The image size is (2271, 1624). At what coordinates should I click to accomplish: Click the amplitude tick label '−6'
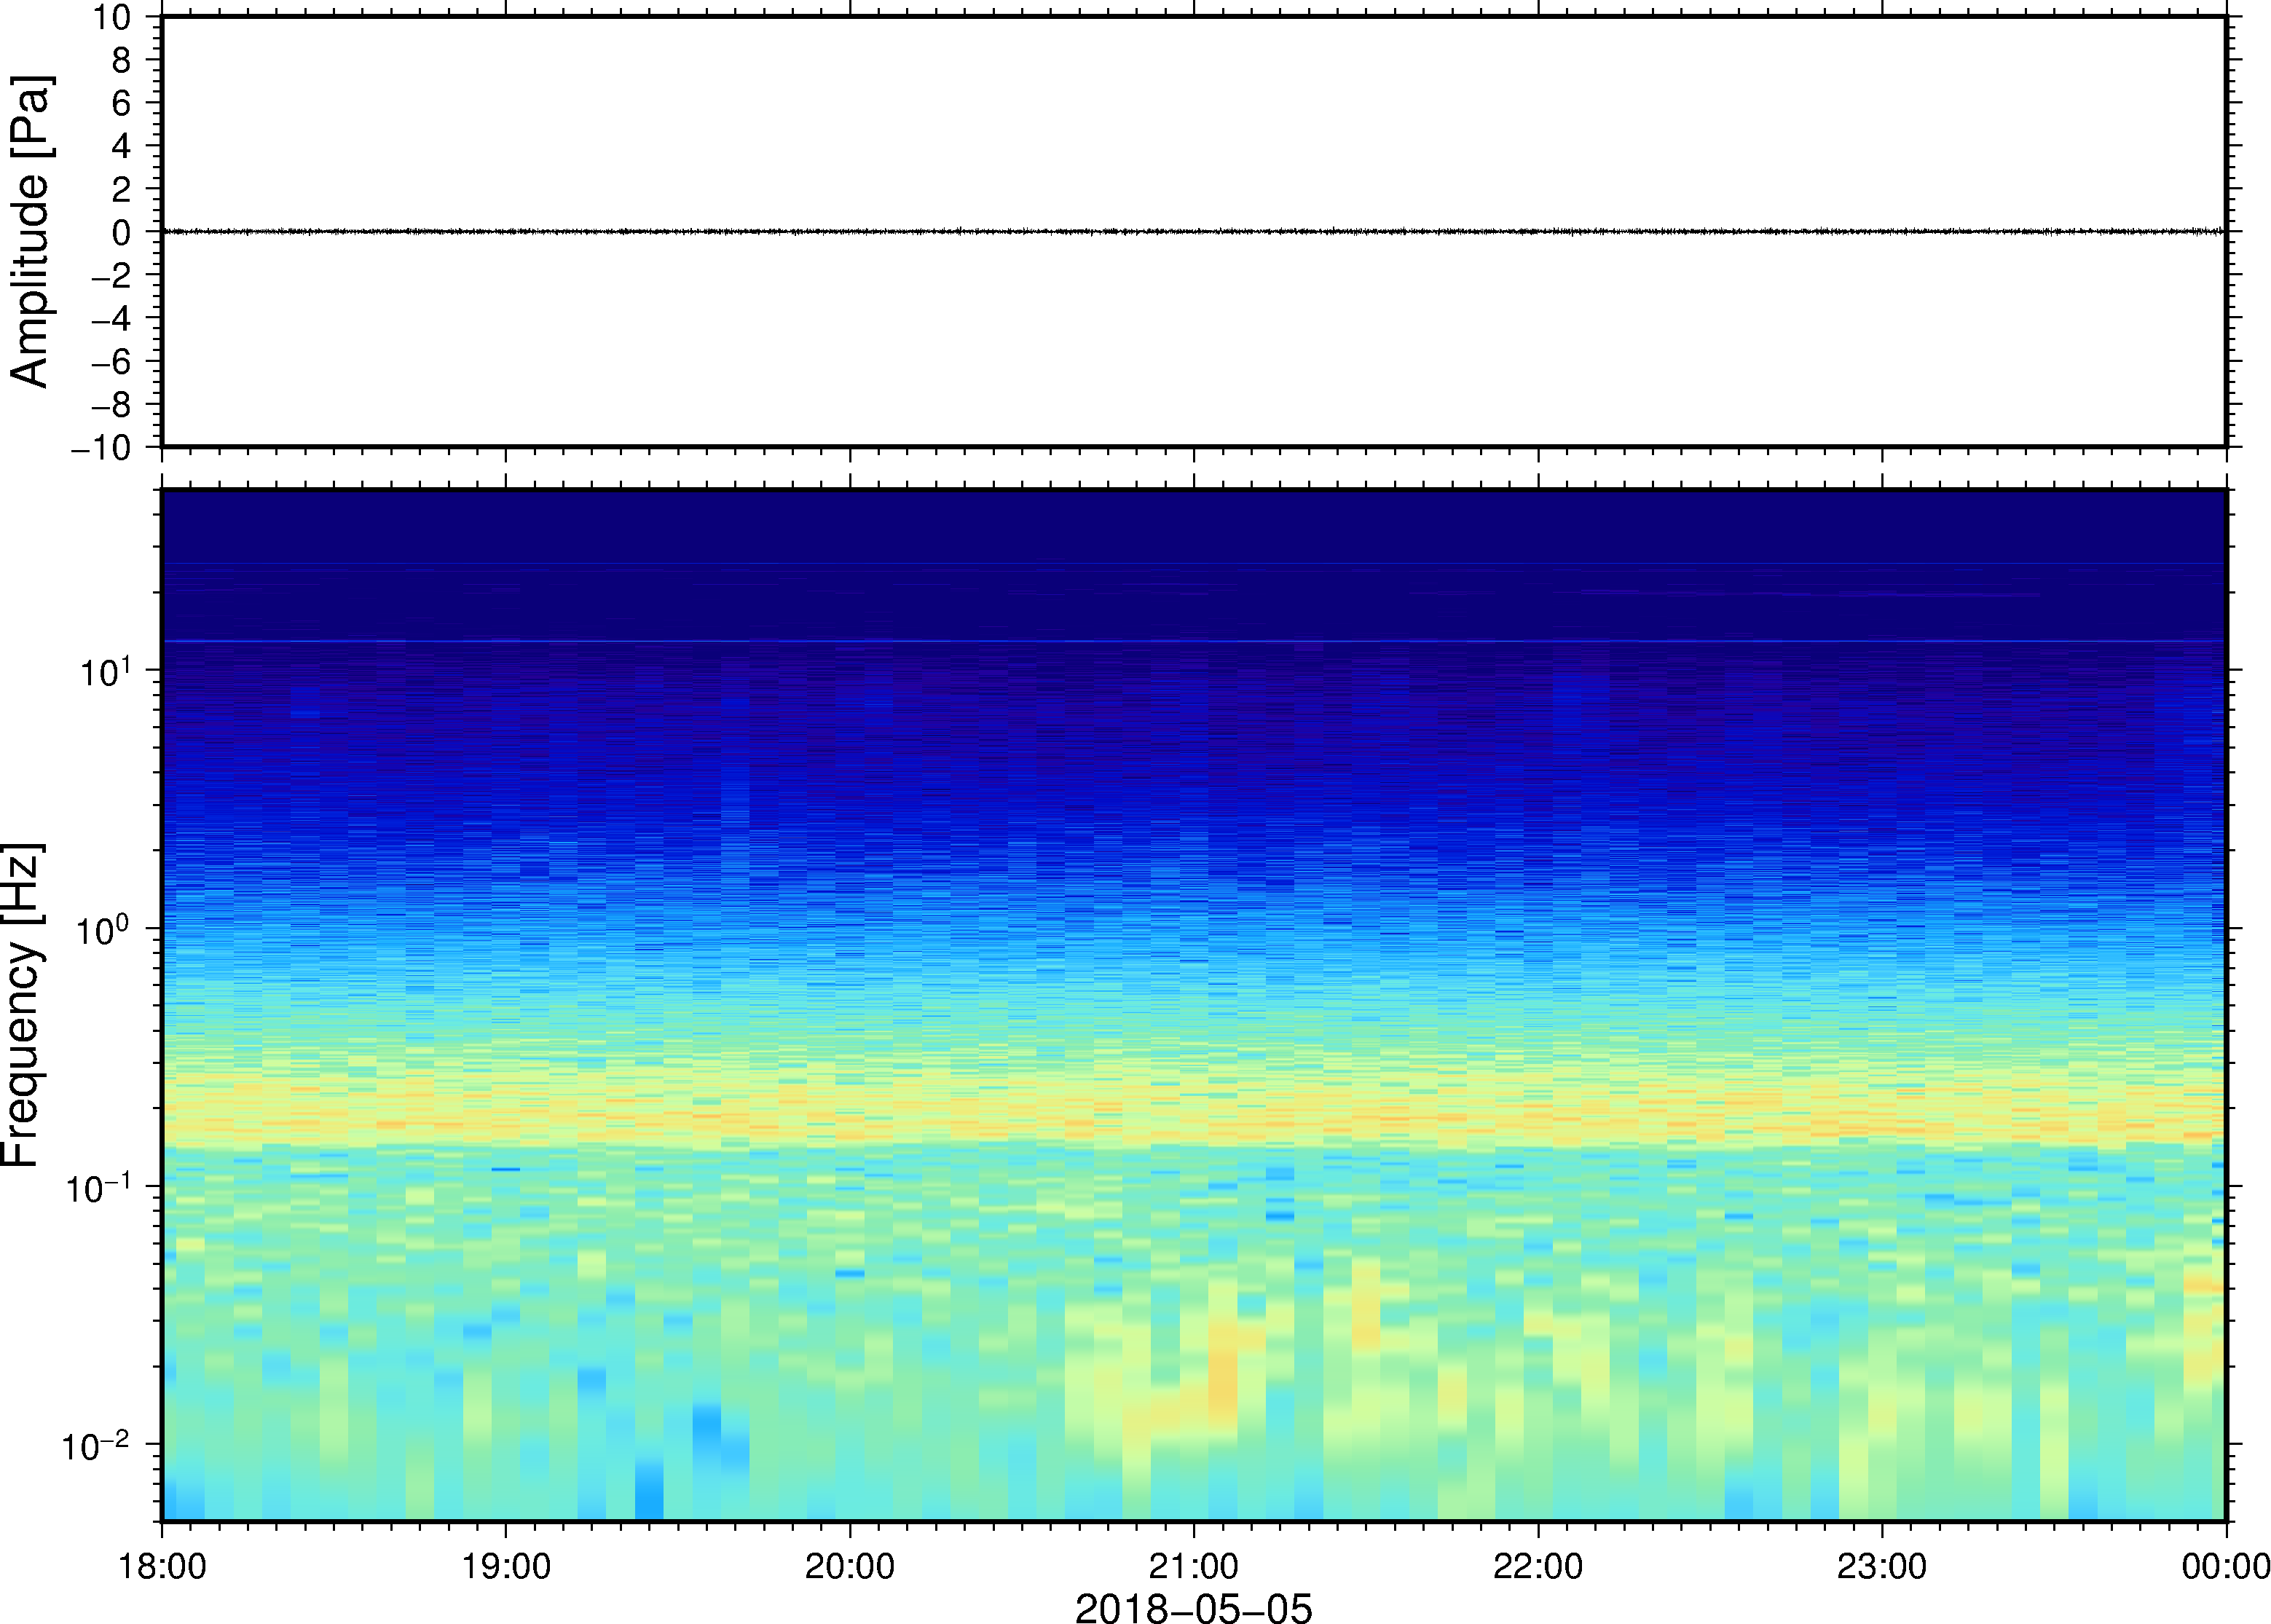pyautogui.click(x=111, y=361)
